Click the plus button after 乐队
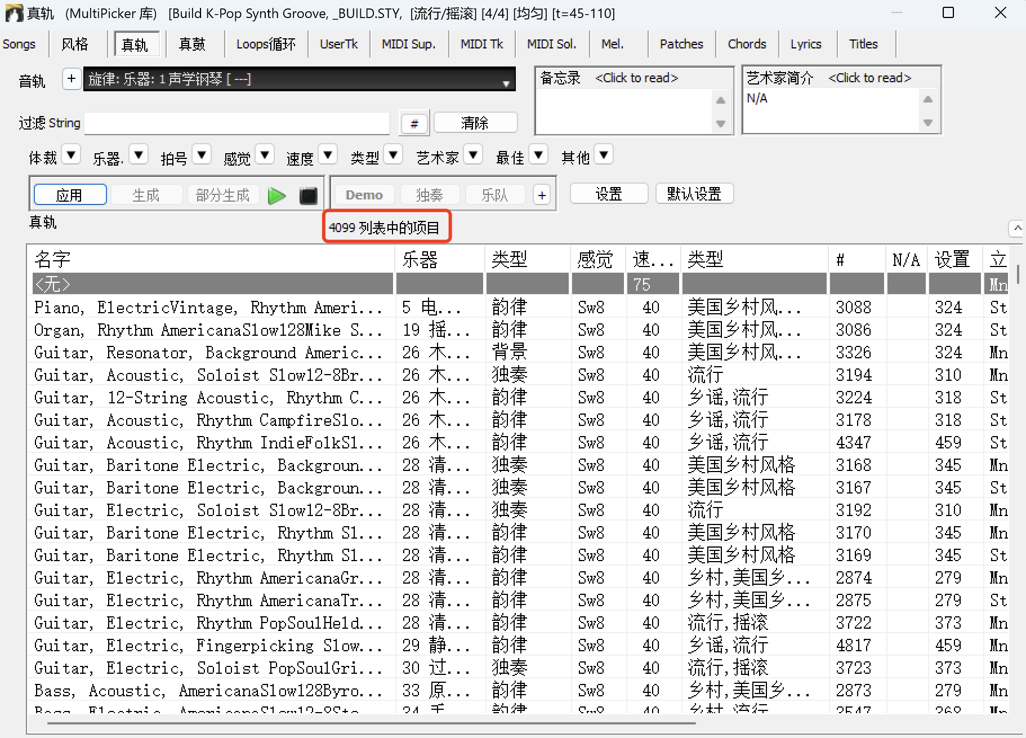Screen dimensions: 1026x738 click(542, 195)
